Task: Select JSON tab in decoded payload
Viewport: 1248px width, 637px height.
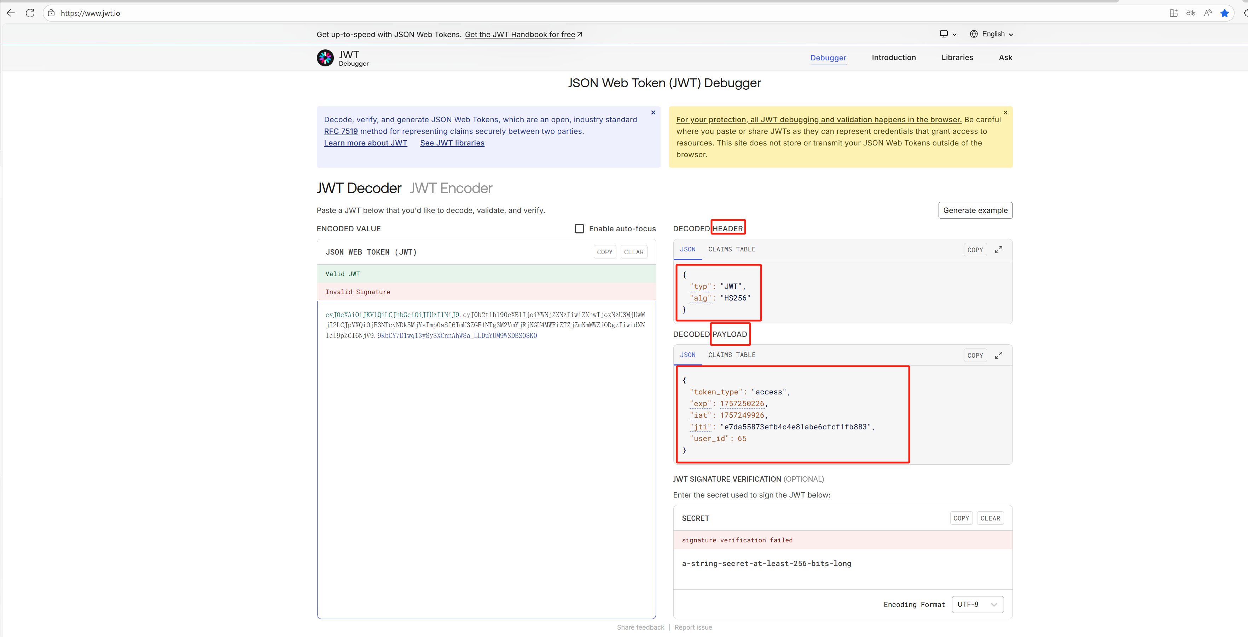Action: pyautogui.click(x=687, y=355)
